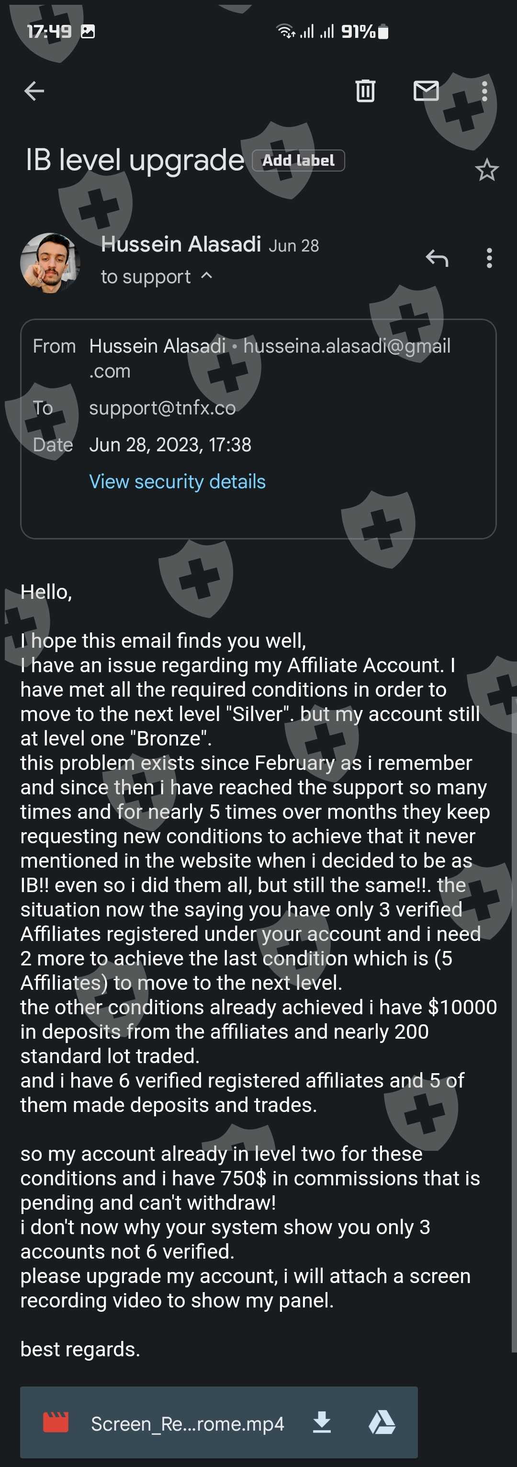Open View security details link
Viewport: 517px width, 1467px height.
point(177,481)
